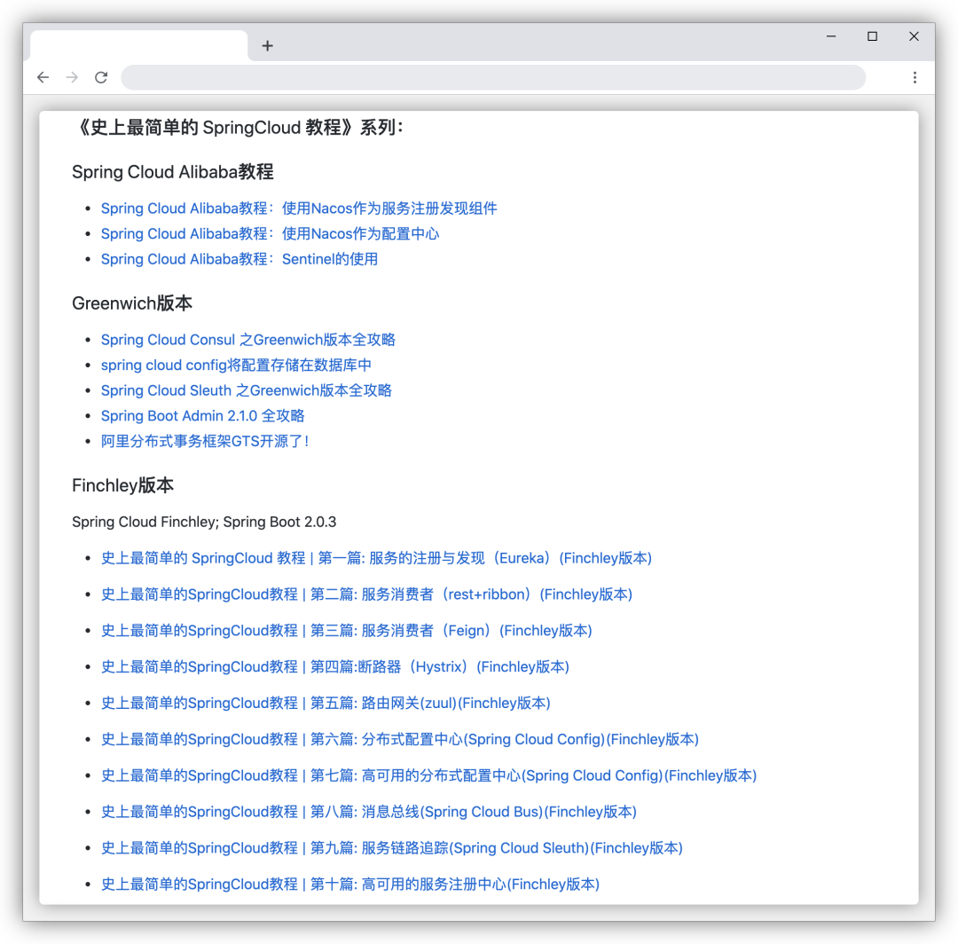Screen dimensions: 958x944
Task: Go back with the browser back arrow
Action: click(43, 77)
